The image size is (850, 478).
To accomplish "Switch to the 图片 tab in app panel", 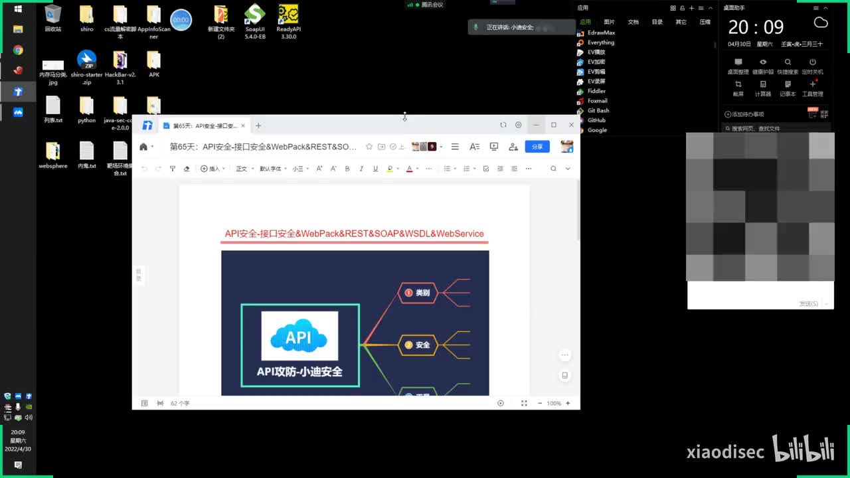I will [609, 22].
